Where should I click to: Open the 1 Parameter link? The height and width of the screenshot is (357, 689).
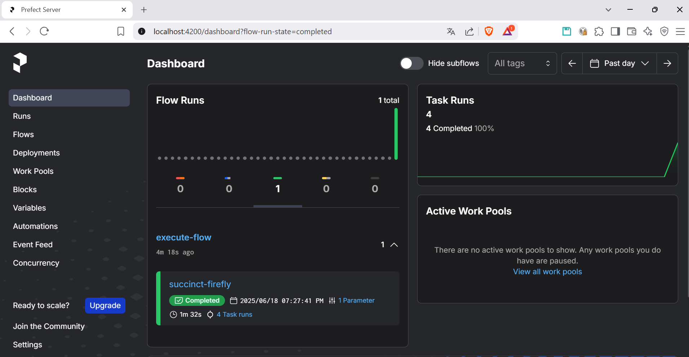click(x=356, y=300)
